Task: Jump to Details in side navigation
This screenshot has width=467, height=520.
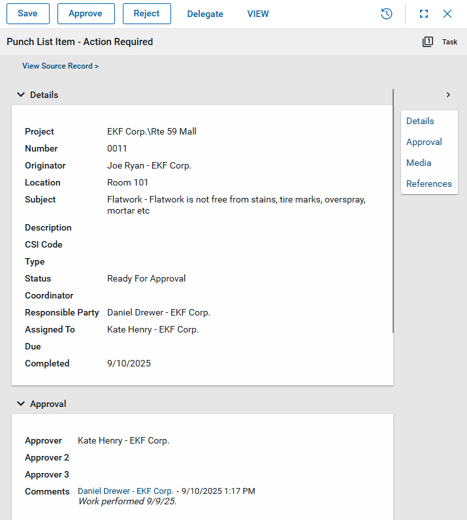Action: click(x=420, y=121)
